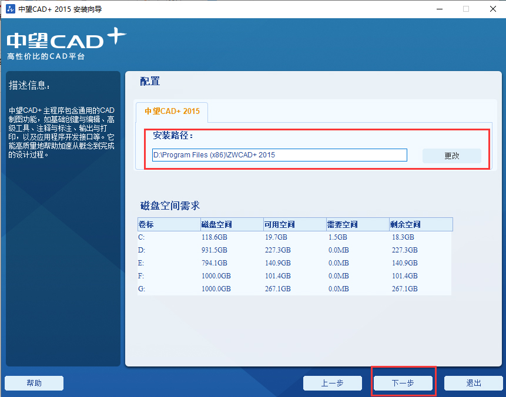
Task: Click the 退出 button to exit installer
Action: [x=474, y=383]
